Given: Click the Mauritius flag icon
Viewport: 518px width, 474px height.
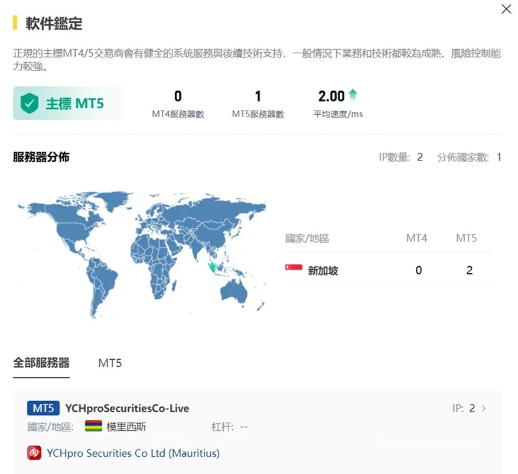Looking at the screenshot, I should [x=93, y=426].
